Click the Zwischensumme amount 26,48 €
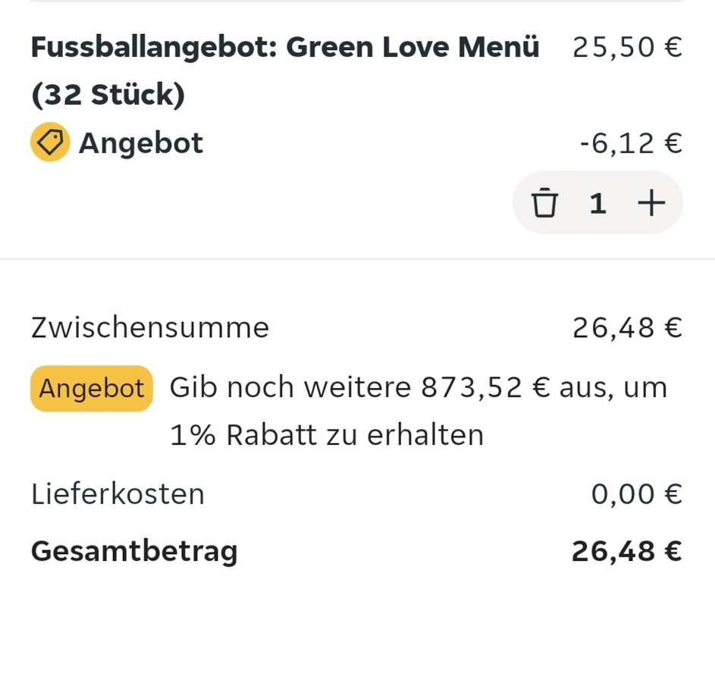This screenshot has height=695, width=715. [627, 327]
